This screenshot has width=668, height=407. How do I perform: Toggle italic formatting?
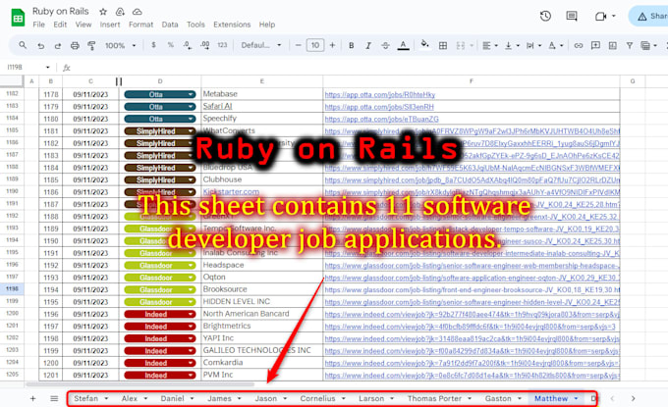[368, 45]
